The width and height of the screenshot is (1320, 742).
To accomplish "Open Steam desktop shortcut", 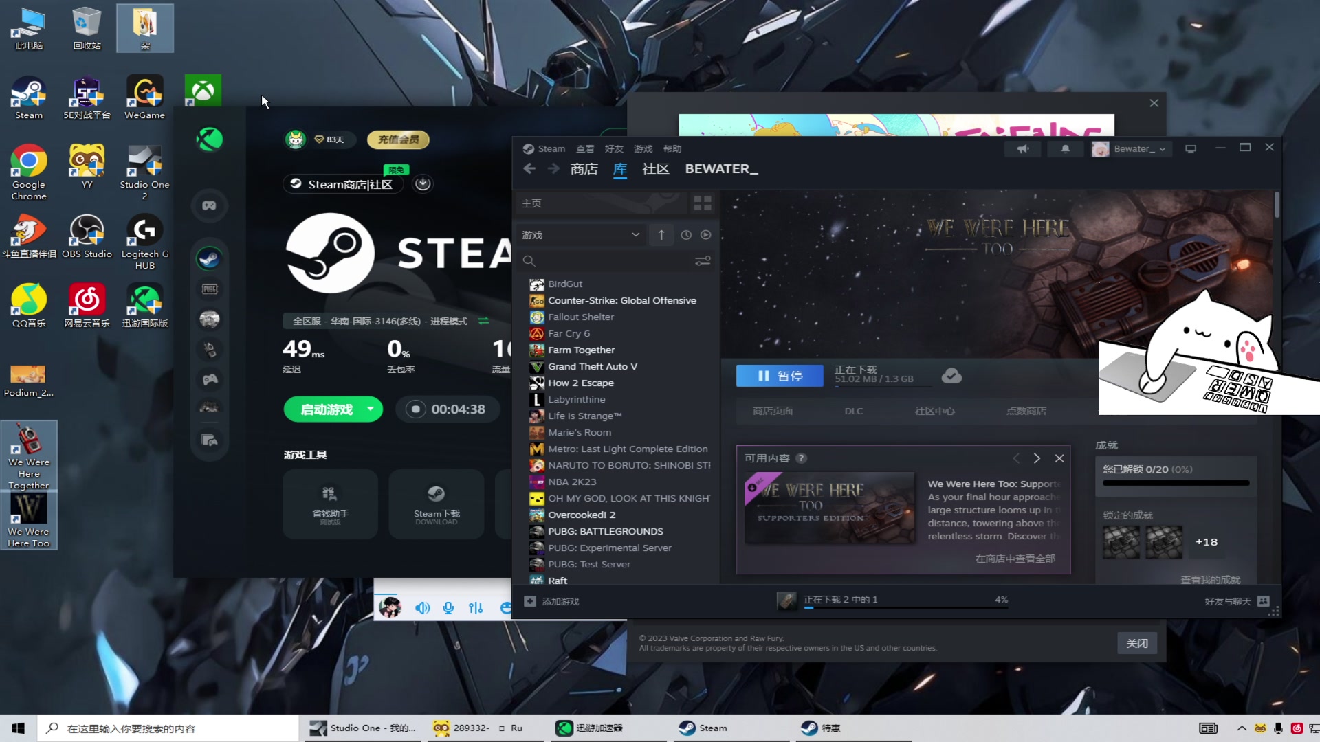I will click(29, 98).
